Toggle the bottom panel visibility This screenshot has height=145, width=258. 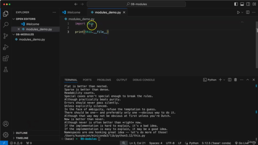[242, 4]
